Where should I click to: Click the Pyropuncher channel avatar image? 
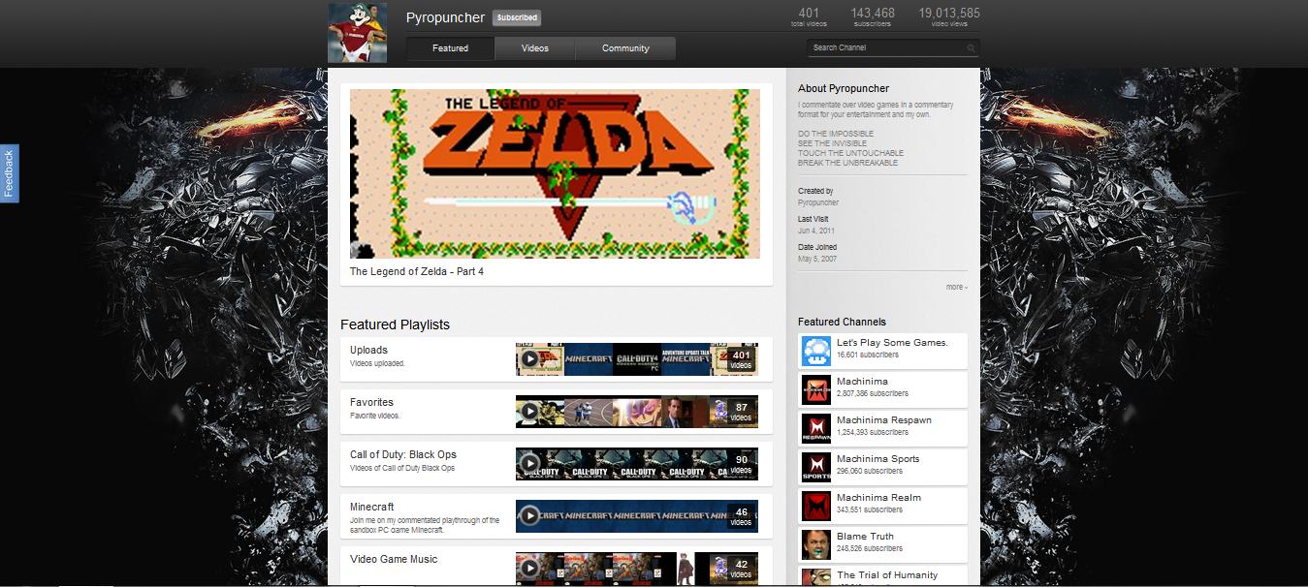pos(357,33)
